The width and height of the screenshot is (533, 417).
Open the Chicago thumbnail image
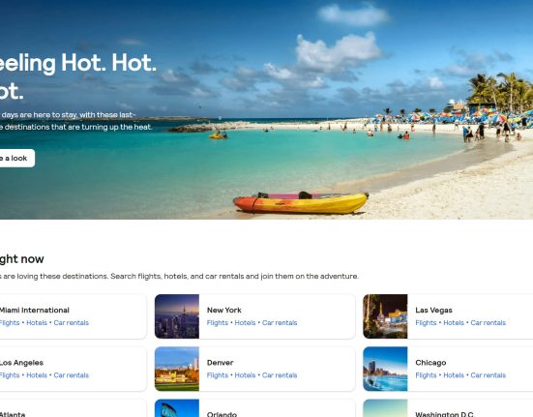(x=385, y=369)
